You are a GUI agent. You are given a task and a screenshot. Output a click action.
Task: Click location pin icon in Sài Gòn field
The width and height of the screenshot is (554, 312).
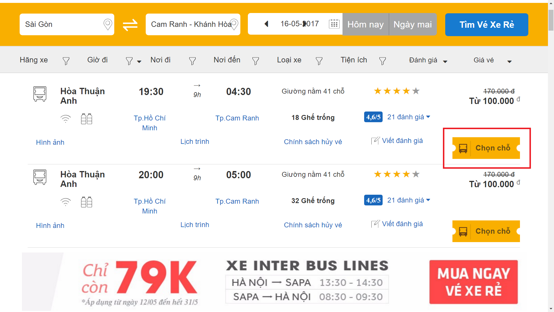pyautogui.click(x=108, y=25)
